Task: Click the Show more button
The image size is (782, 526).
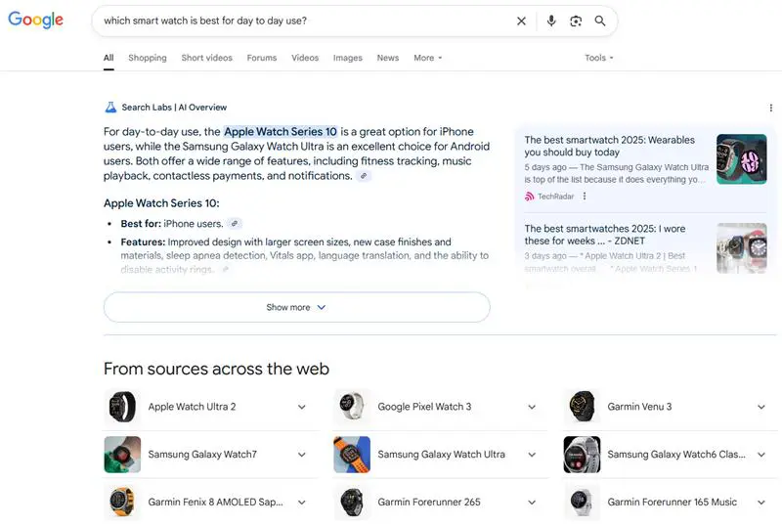Action: tap(297, 307)
